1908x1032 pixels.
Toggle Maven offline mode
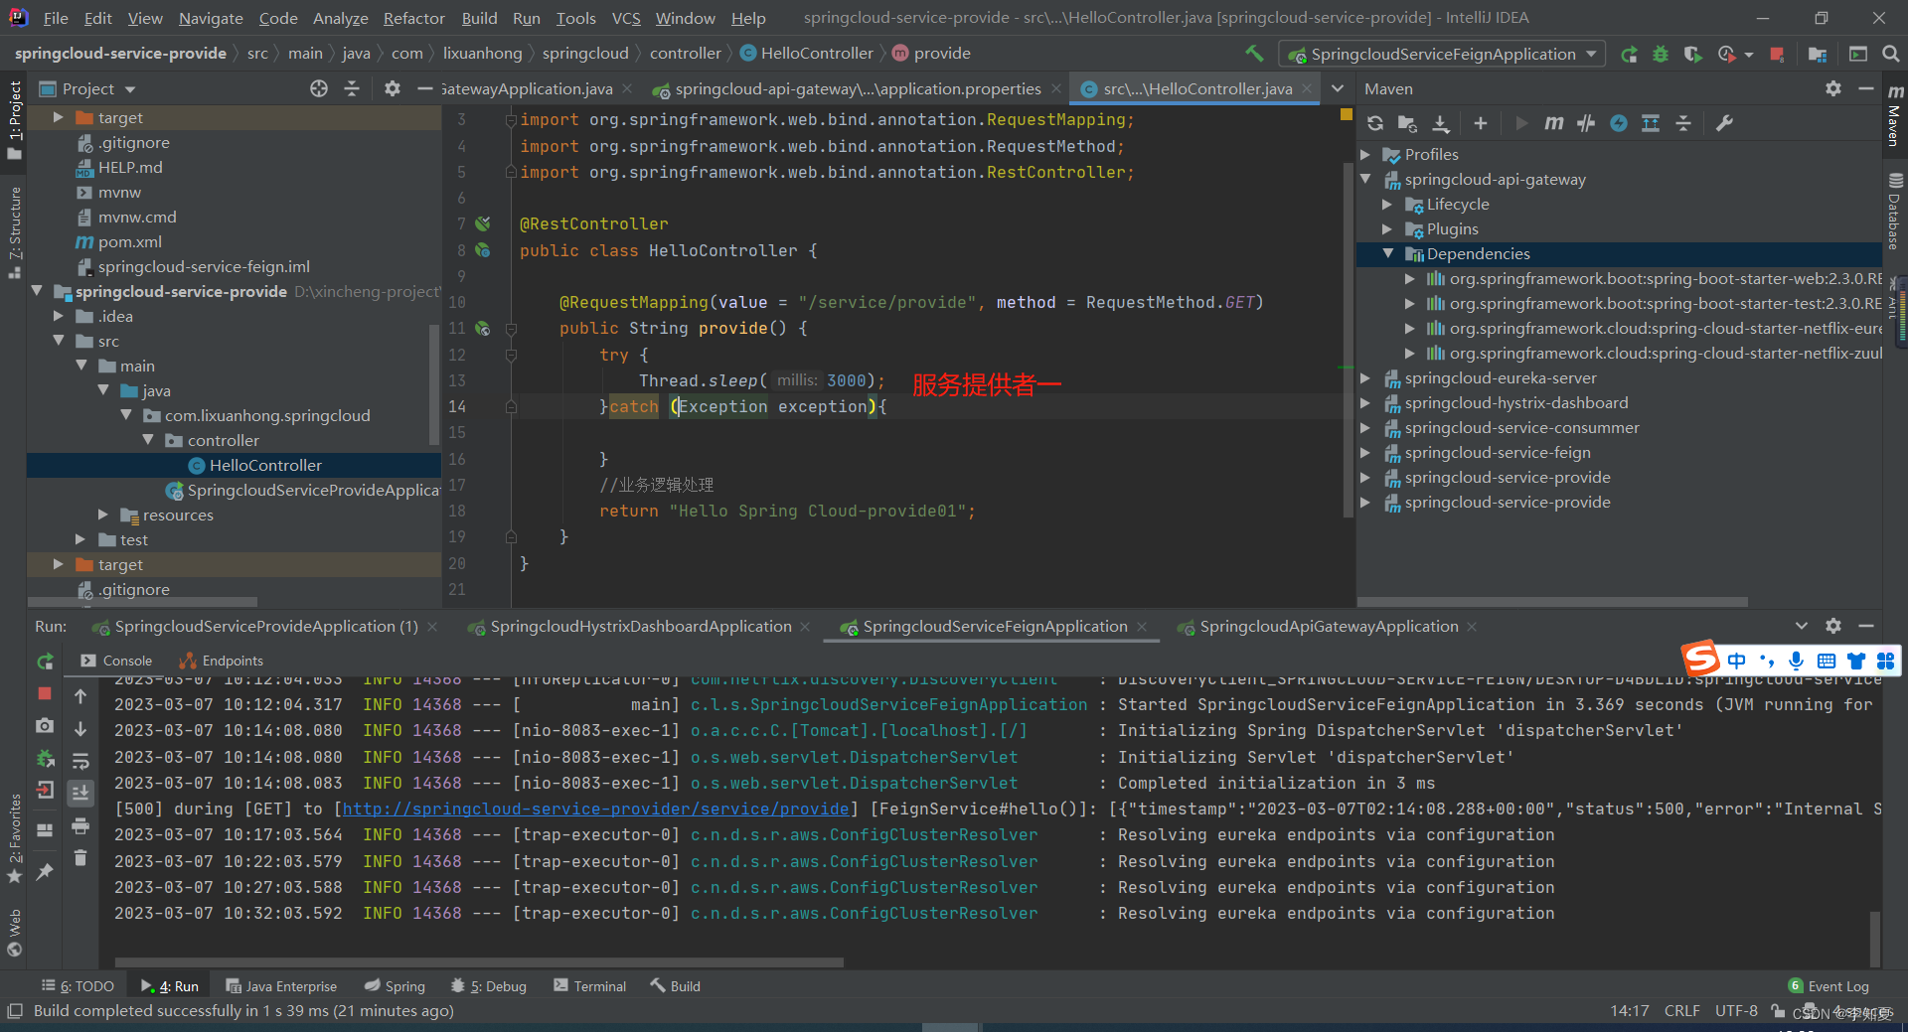pos(1586,123)
